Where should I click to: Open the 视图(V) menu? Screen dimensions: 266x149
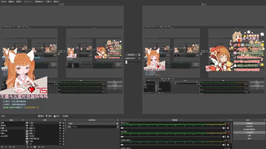tap(19, 2)
